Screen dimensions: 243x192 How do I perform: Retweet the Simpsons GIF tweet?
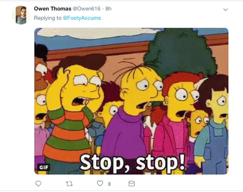click(x=69, y=184)
